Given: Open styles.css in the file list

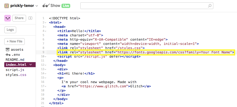Looking at the screenshot, I should [16, 75].
